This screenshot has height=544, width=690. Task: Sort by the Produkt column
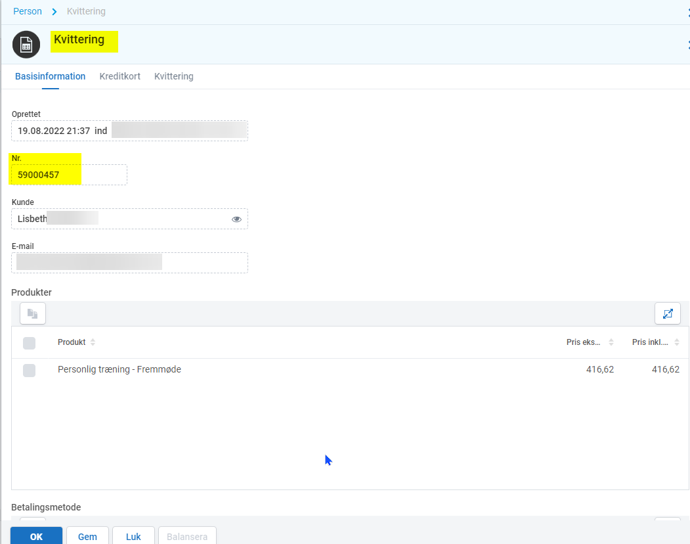click(x=76, y=342)
